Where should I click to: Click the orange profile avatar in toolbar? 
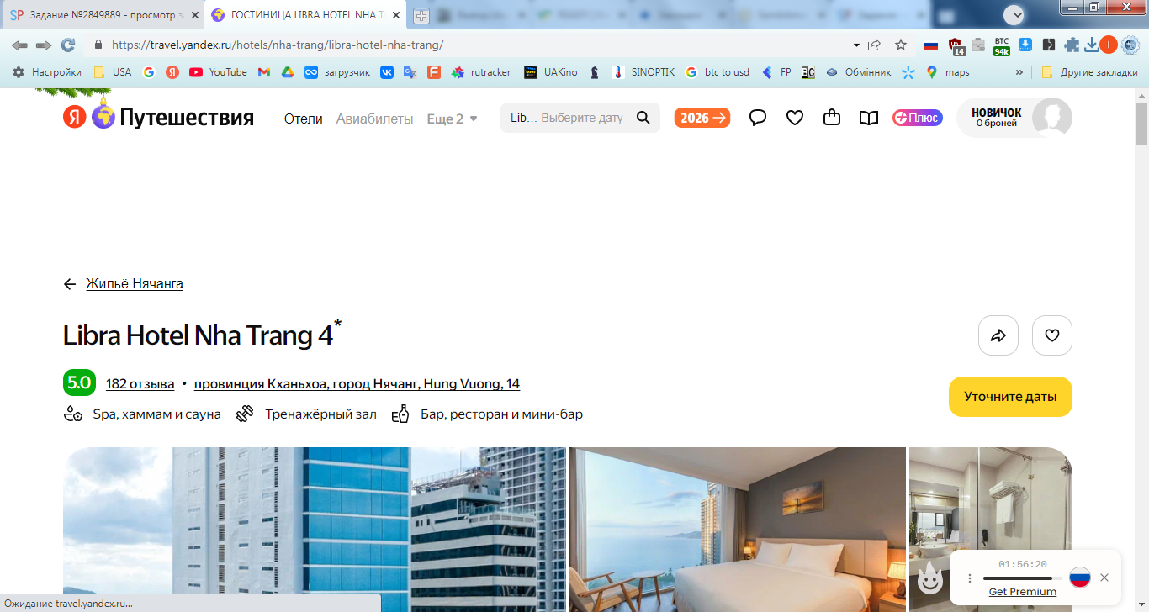[x=1109, y=45]
